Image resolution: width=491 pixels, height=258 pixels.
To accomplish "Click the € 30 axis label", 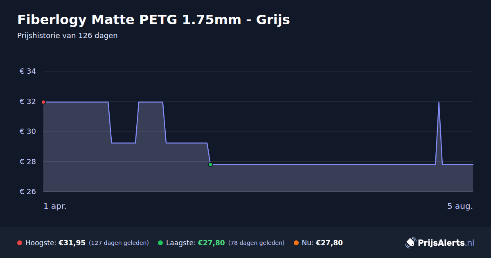I will pos(28,131).
